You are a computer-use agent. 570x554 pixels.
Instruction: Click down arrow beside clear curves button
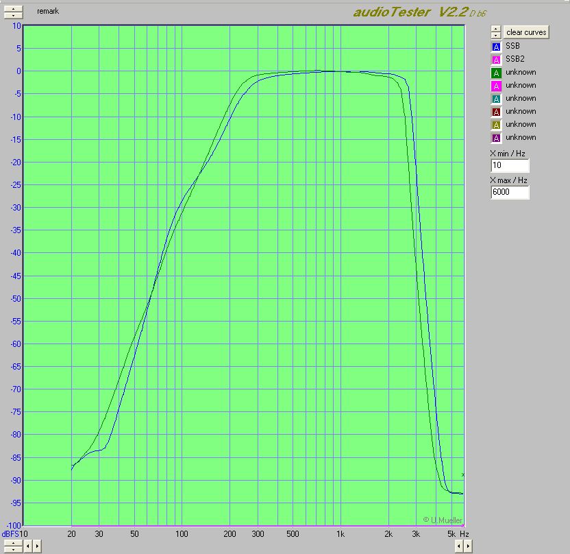coord(496,35)
